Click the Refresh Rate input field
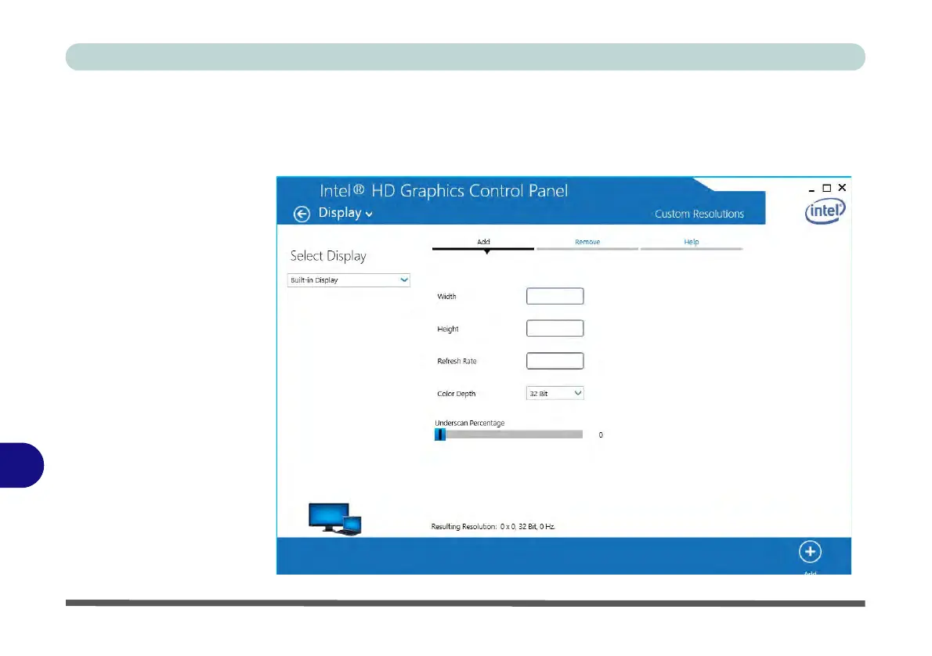 pos(555,361)
